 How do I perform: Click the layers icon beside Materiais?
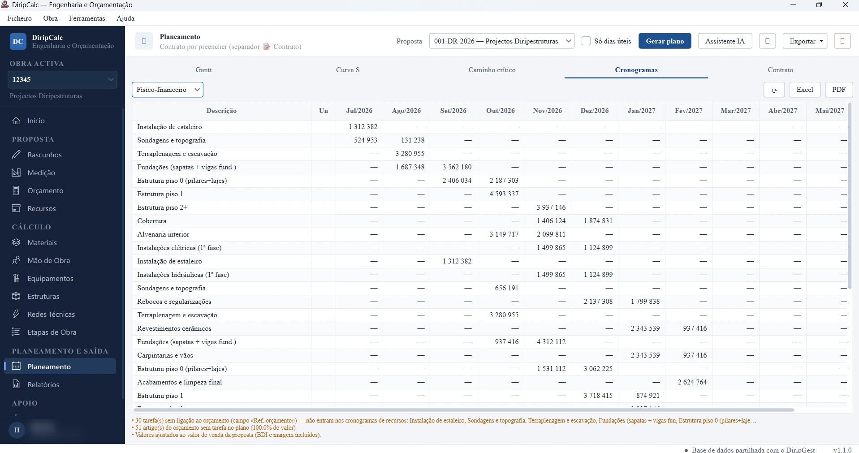(16, 242)
